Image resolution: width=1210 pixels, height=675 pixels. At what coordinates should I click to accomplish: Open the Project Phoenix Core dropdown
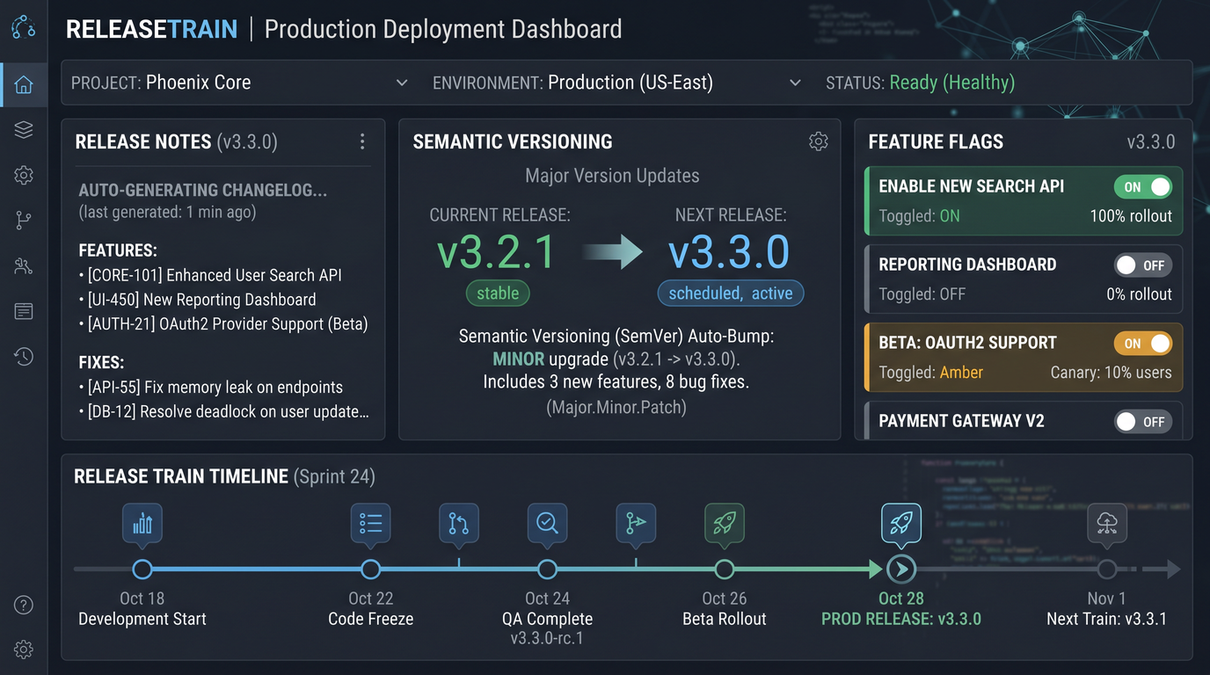[240, 83]
